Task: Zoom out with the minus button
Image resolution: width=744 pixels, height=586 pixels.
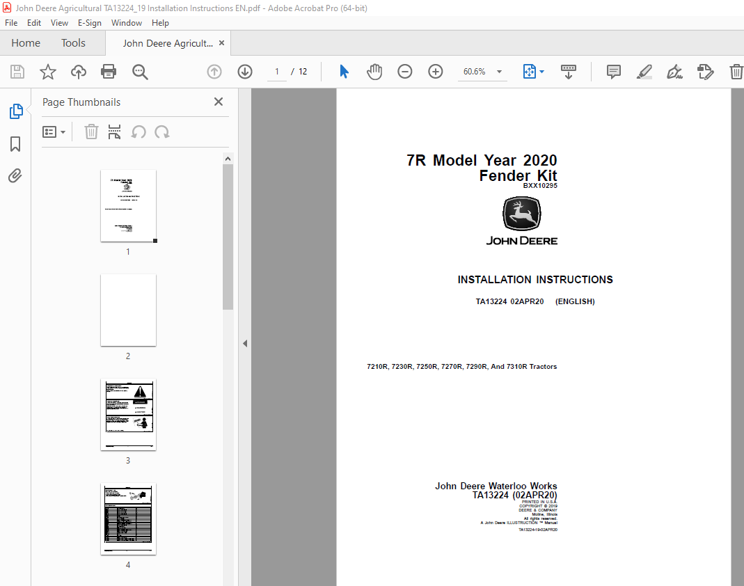Action: tap(405, 72)
